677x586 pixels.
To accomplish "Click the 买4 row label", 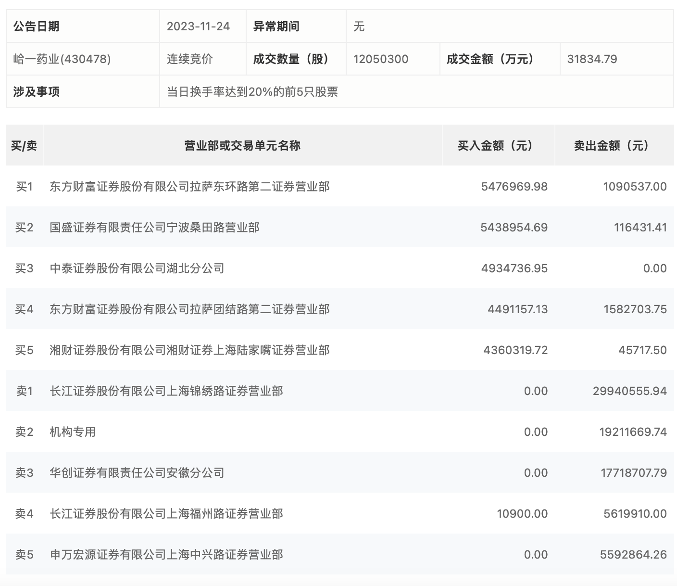I will pos(24,309).
